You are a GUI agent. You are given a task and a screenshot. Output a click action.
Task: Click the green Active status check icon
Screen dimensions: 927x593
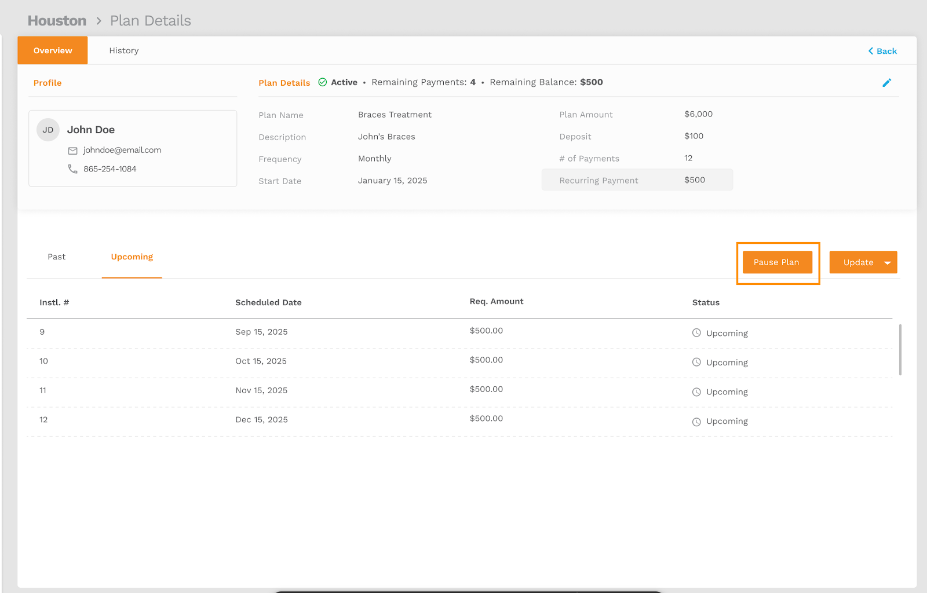323,82
